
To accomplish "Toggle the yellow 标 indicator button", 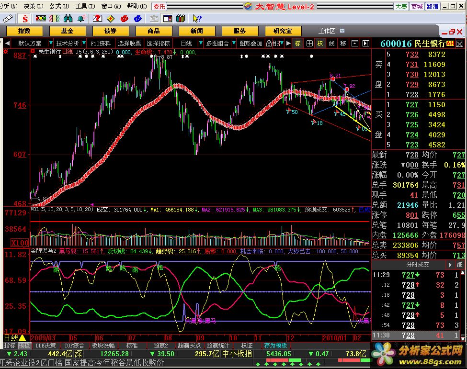I will [x=298, y=44].
